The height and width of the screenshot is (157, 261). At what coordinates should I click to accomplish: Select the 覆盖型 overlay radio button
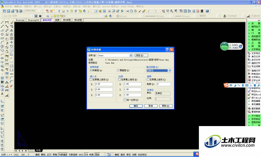tap(118, 70)
